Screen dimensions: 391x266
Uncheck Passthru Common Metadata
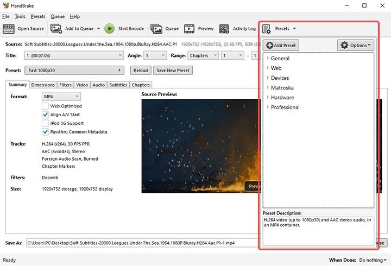click(45, 132)
